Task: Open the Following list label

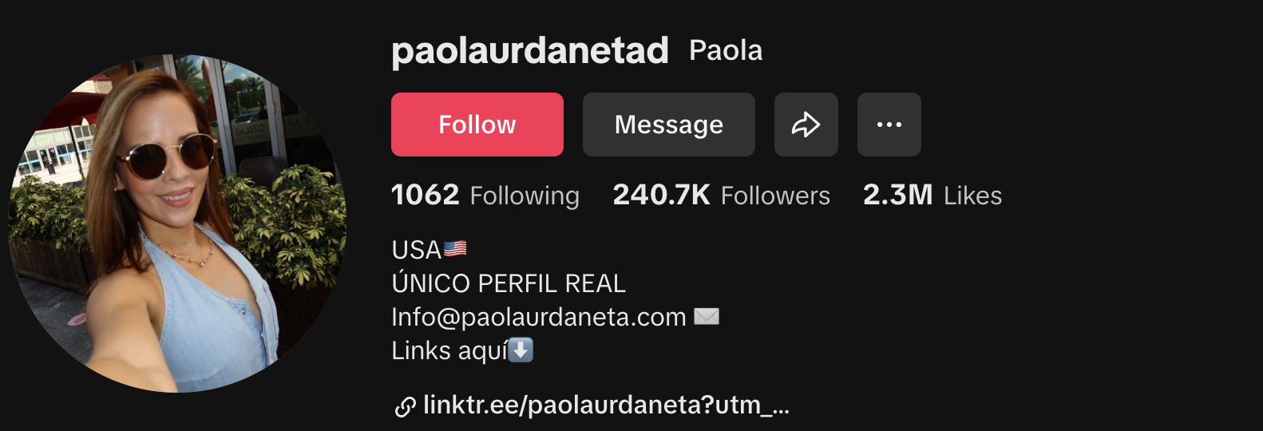Action: (525, 196)
